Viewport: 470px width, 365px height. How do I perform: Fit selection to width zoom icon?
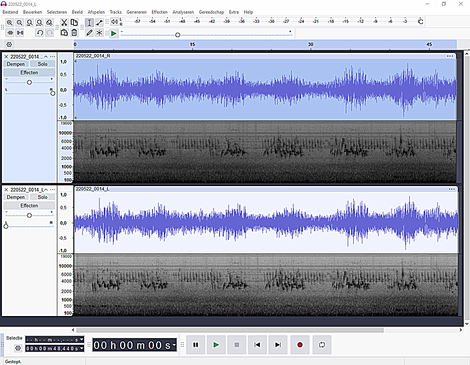click(x=29, y=22)
